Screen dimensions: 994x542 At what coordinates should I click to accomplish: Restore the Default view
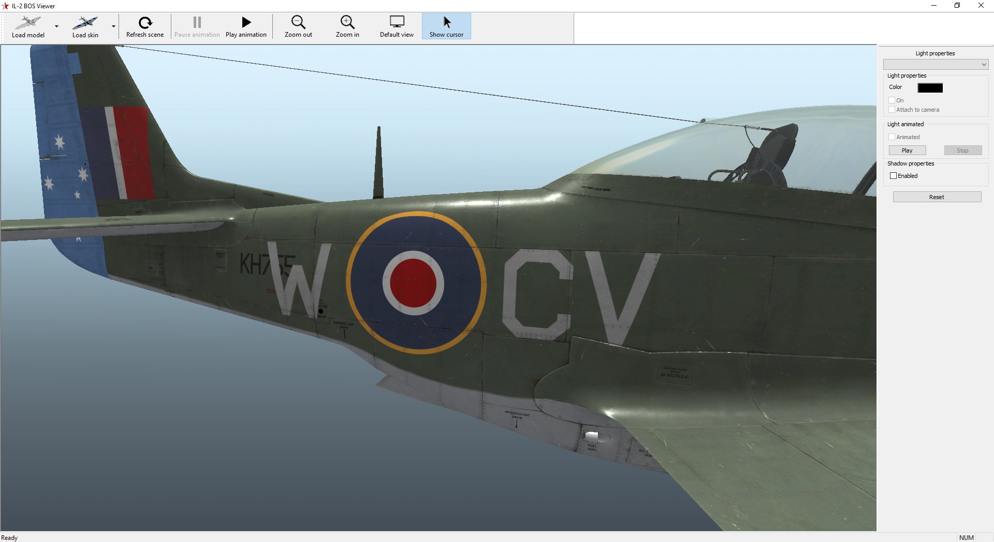397,26
